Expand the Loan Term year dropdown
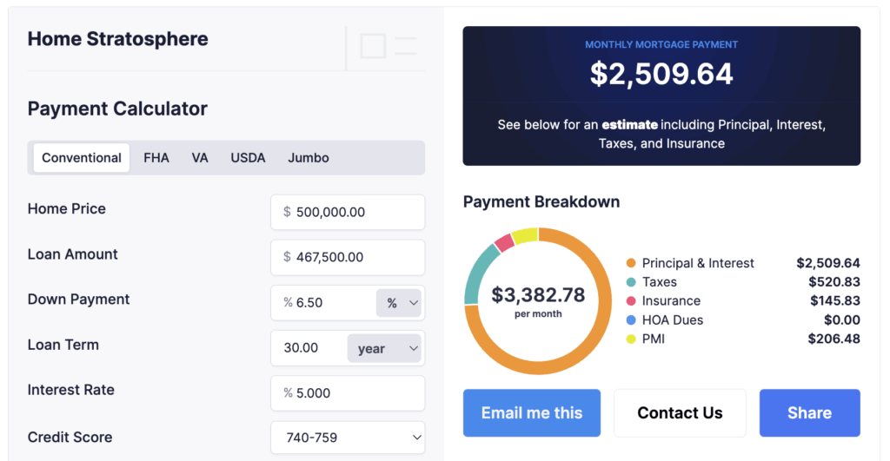Image resolution: width=890 pixels, height=461 pixels. point(384,348)
